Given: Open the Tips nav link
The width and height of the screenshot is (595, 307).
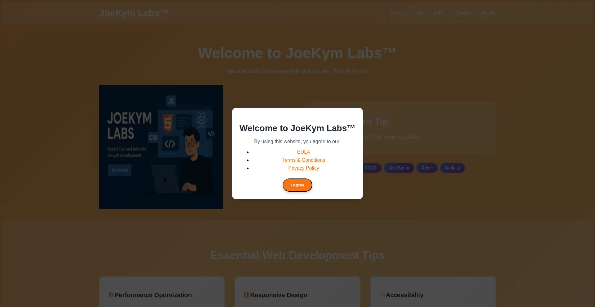Looking at the screenshot, I should [x=419, y=13].
